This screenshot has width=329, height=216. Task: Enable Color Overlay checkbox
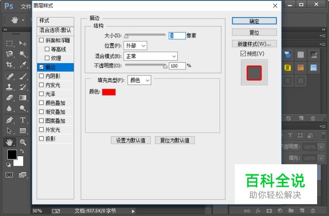click(41, 103)
